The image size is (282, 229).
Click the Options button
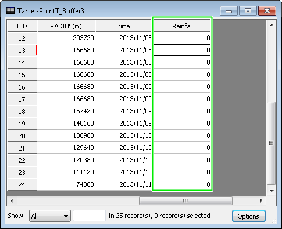[x=248, y=216]
